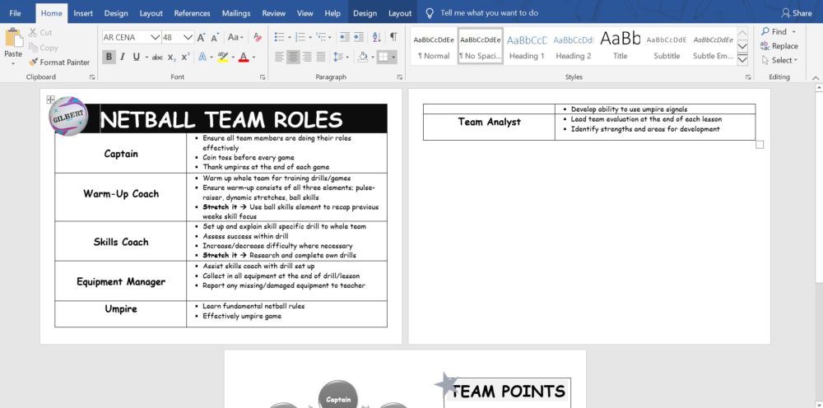
Task: Toggle Bold formatting
Action: (x=109, y=57)
